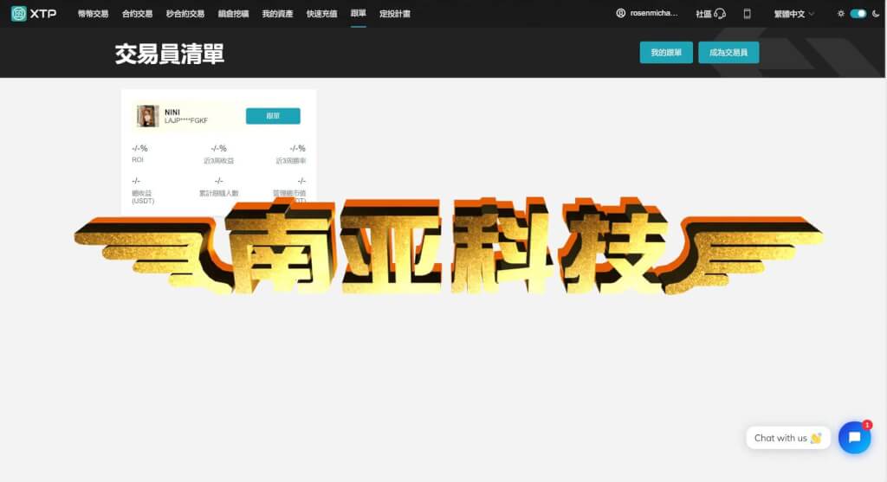Image resolution: width=887 pixels, height=482 pixels.
Task: Go to 秒合約交易 page
Action: coord(185,14)
